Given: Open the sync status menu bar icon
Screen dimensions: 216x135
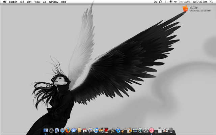Looking at the screenshot, I should (160, 2).
